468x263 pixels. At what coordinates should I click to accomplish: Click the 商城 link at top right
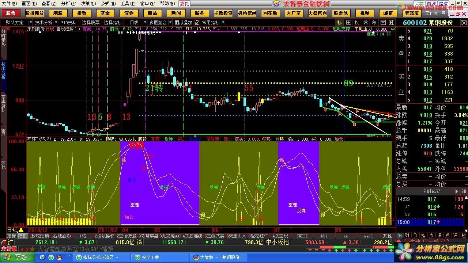coord(431,4)
